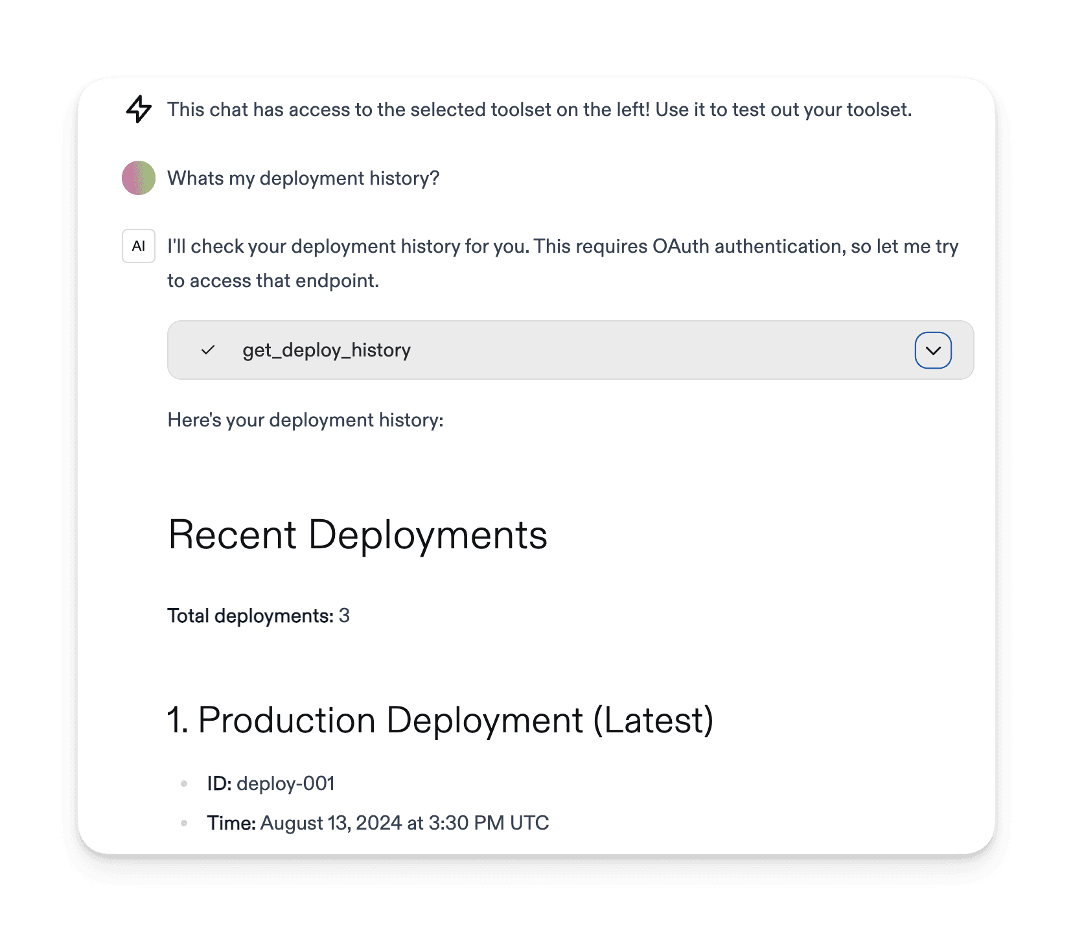Viewport: 1073px width, 932px height.
Task: Click 'Here's your deployment history:' text
Action: click(x=305, y=420)
